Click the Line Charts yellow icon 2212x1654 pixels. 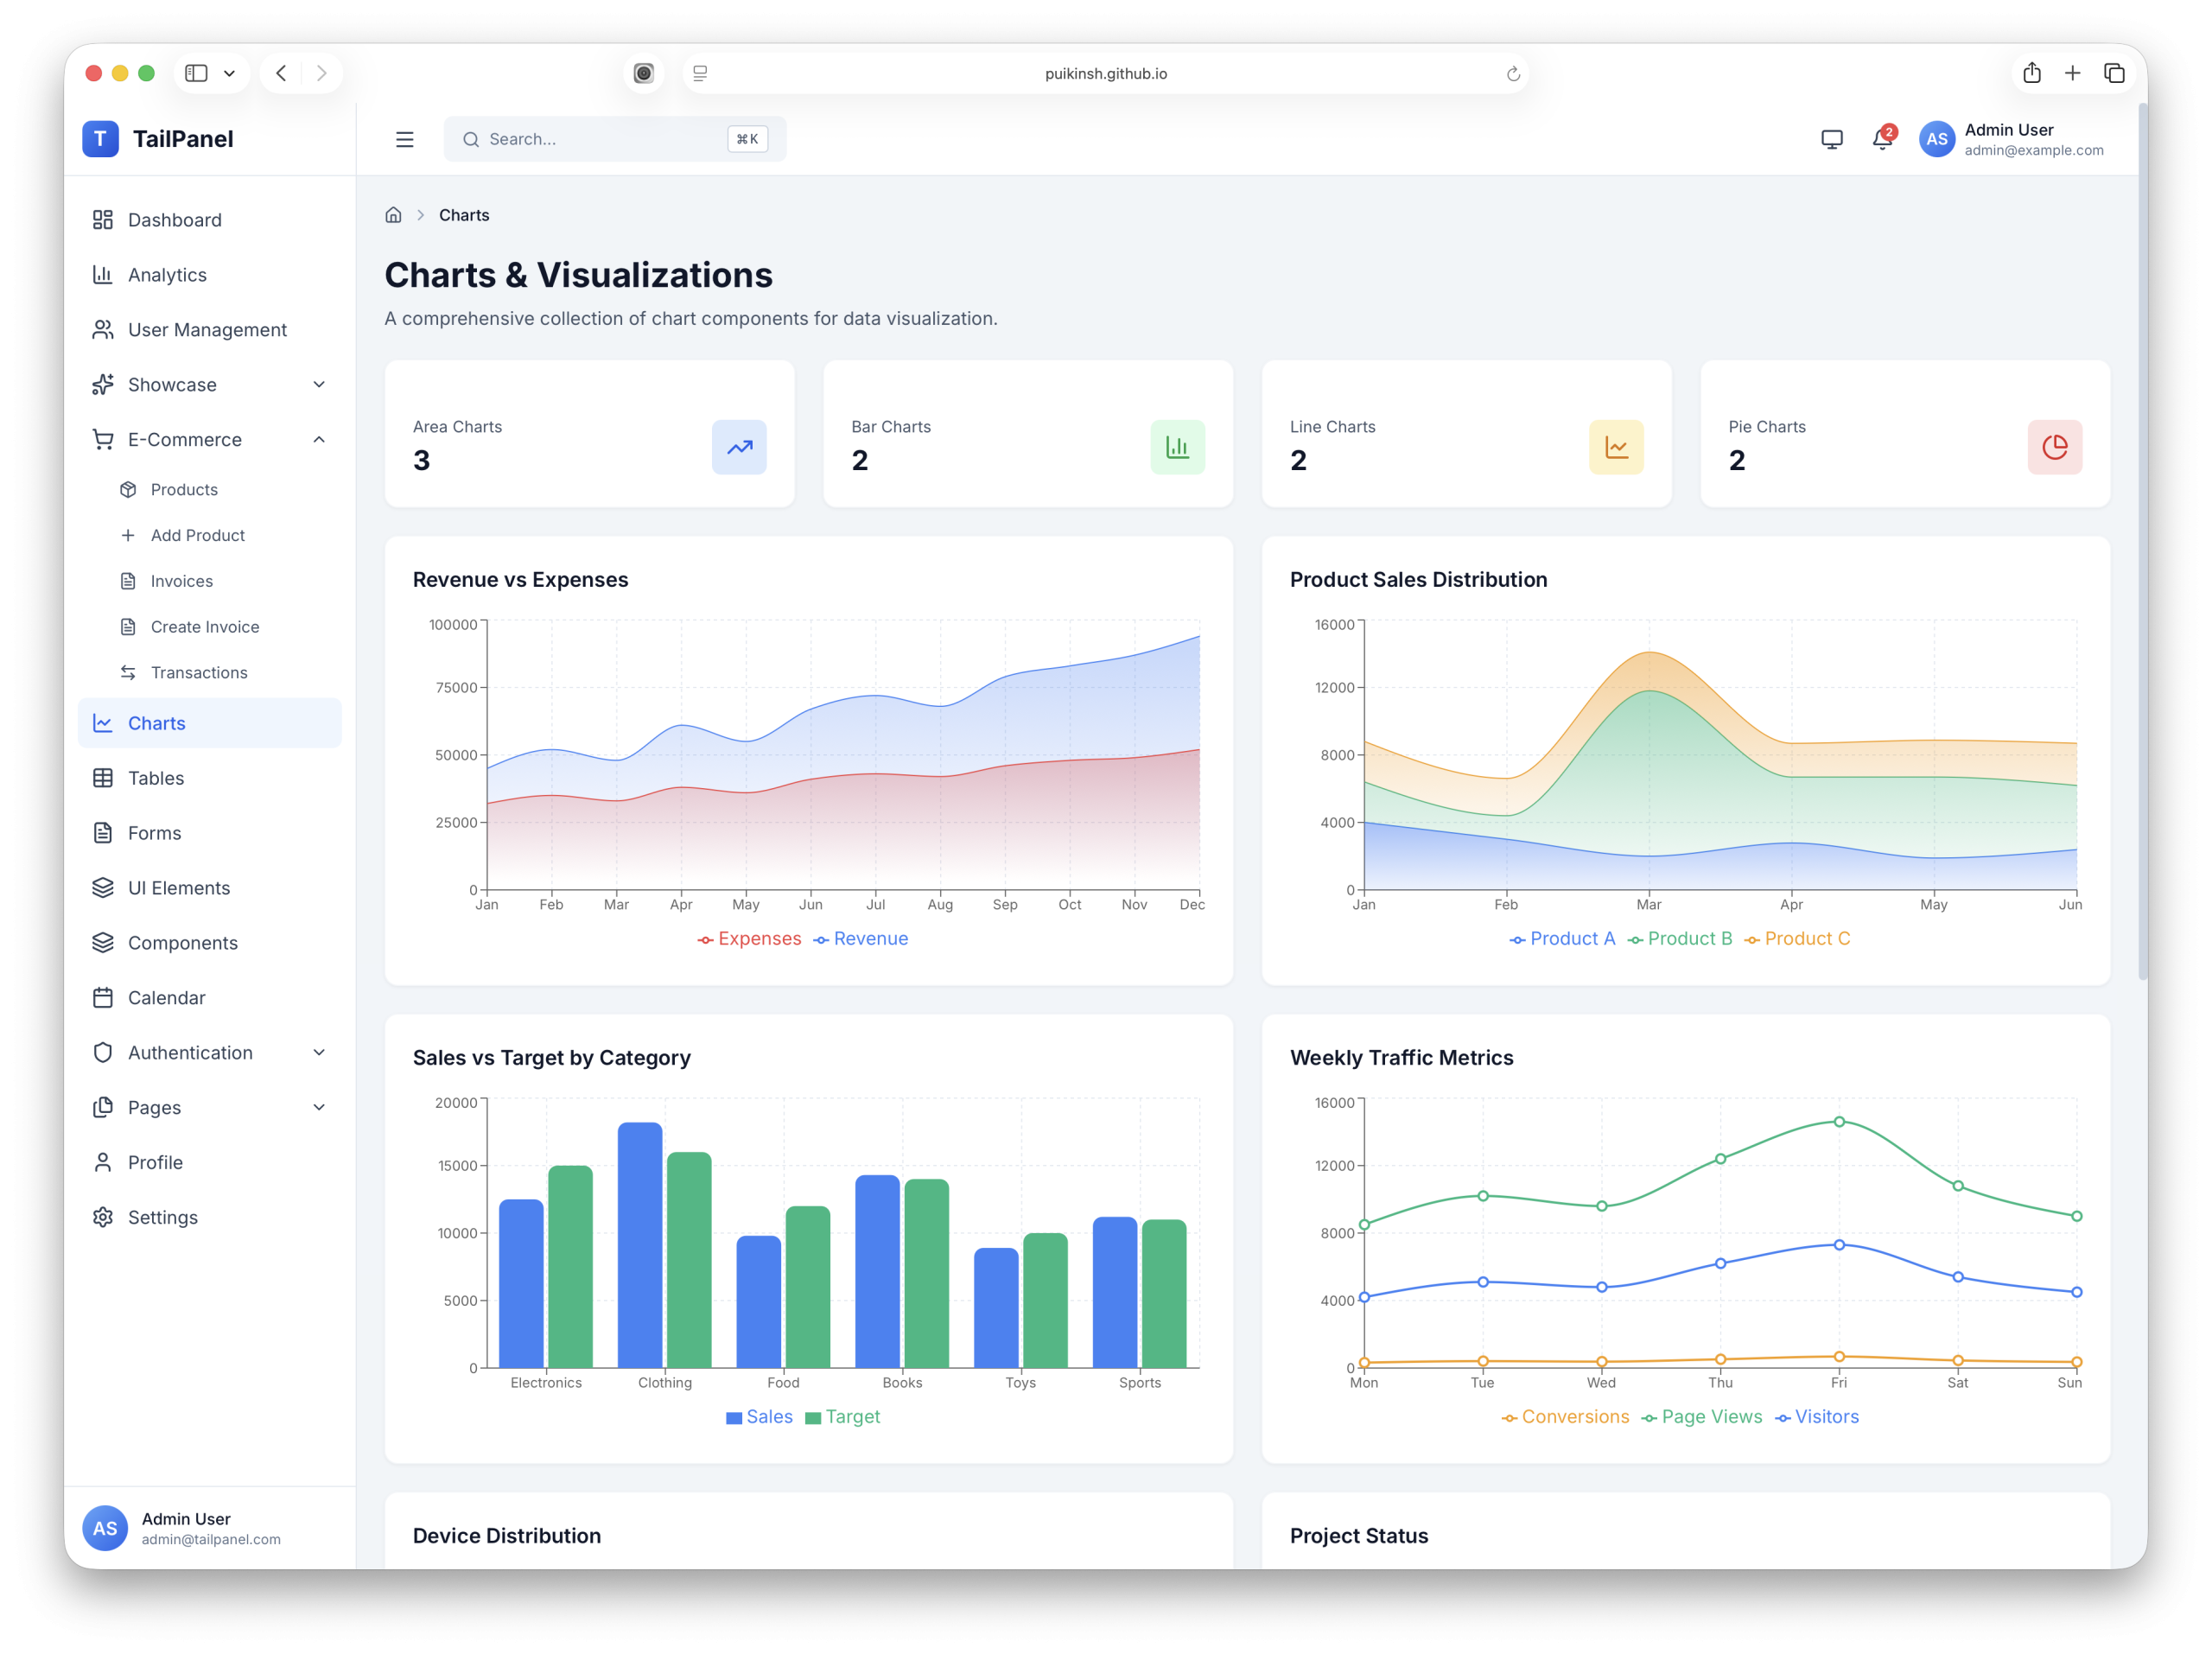click(1615, 447)
